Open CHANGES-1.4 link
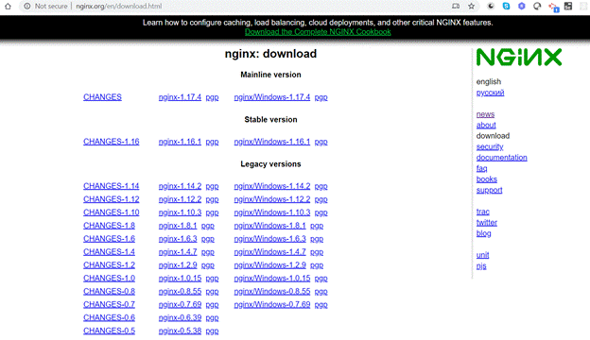This screenshot has width=590, height=340. tap(109, 252)
